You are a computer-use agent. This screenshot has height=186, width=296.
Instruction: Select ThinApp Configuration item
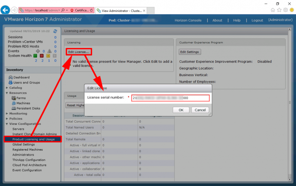click(29, 160)
